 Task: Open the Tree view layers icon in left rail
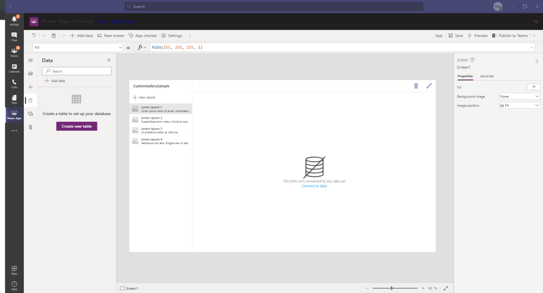coord(30,74)
